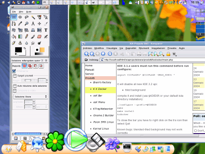Click the tool options horizontal scrollbar
The width and height of the screenshot is (205, 154).
pos(28,134)
